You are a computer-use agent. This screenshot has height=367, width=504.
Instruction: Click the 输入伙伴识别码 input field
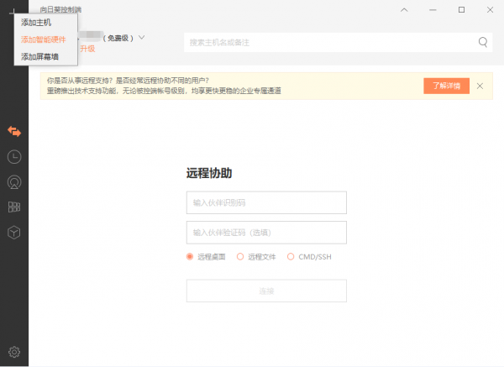(x=266, y=202)
